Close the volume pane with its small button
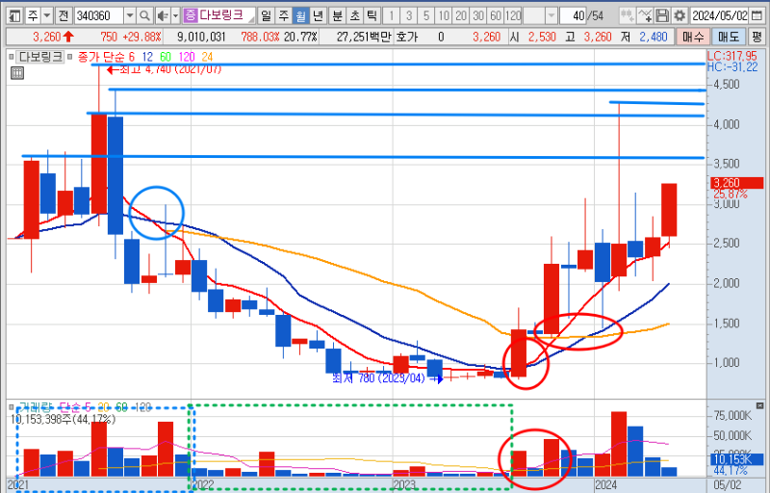Screen dimensions: 770x493 759,406
